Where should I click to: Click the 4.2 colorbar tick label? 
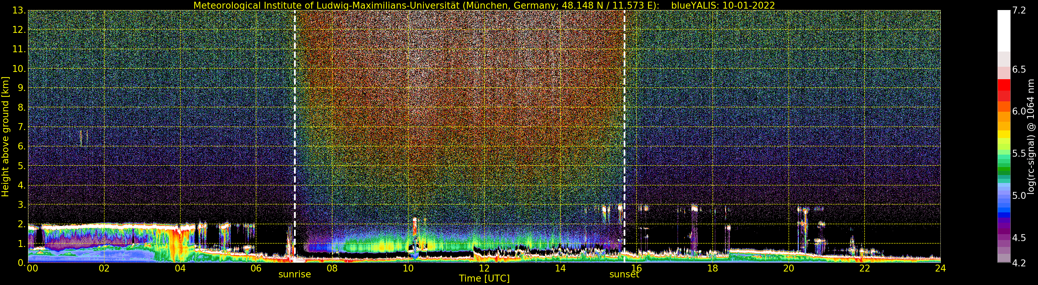click(1019, 263)
